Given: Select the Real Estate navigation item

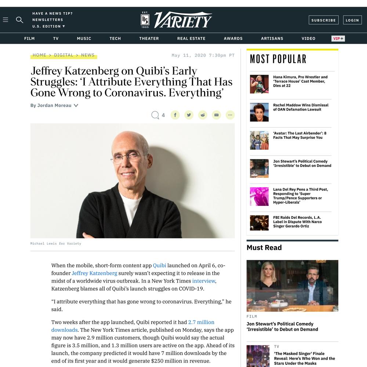Looking at the screenshot, I should [191, 39].
